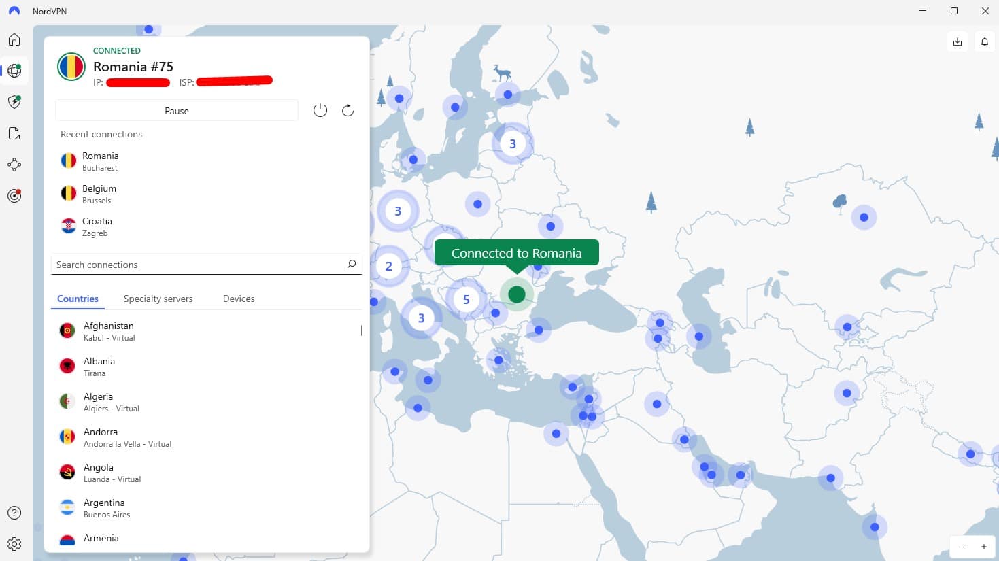The height and width of the screenshot is (561, 999).
Task: Open Threat Protection shield icon
Action: tap(14, 102)
